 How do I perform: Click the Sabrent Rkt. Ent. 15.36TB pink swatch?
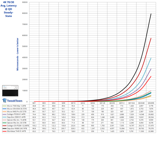[x=5, y=120]
